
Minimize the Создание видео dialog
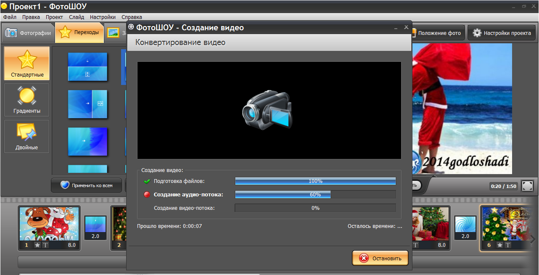[x=396, y=27]
